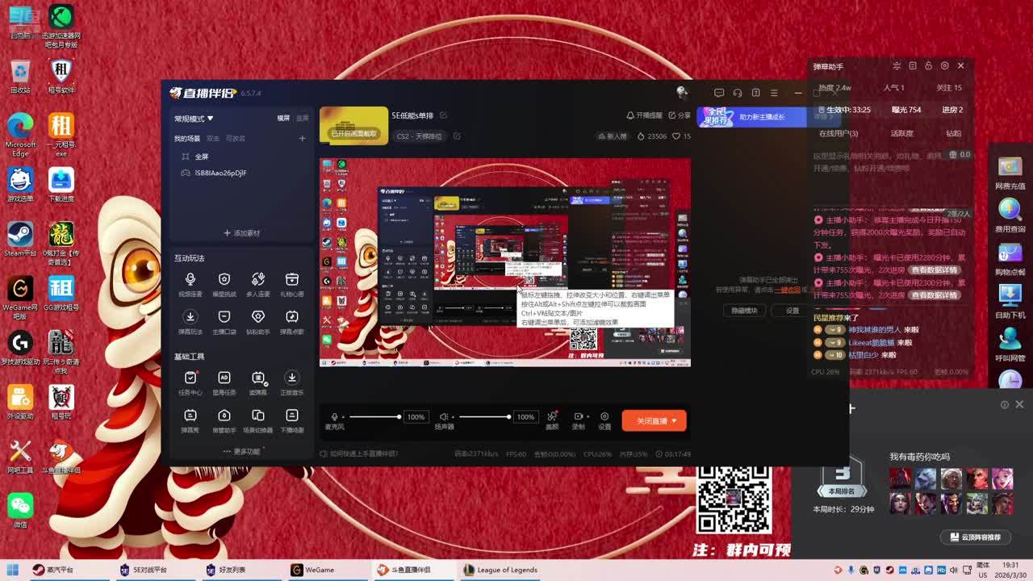Open Microsoft Edge desktop shortcut
The height and width of the screenshot is (581, 1033).
click(x=20, y=135)
